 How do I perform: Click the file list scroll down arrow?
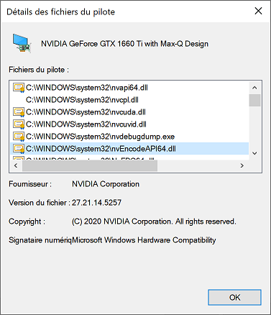click(x=254, y=153)
